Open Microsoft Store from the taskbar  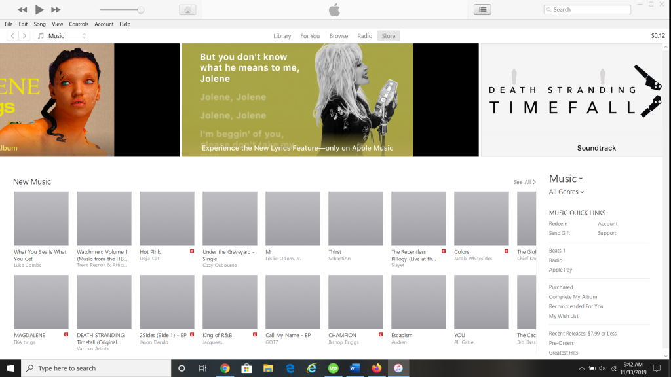coord(246,368)
